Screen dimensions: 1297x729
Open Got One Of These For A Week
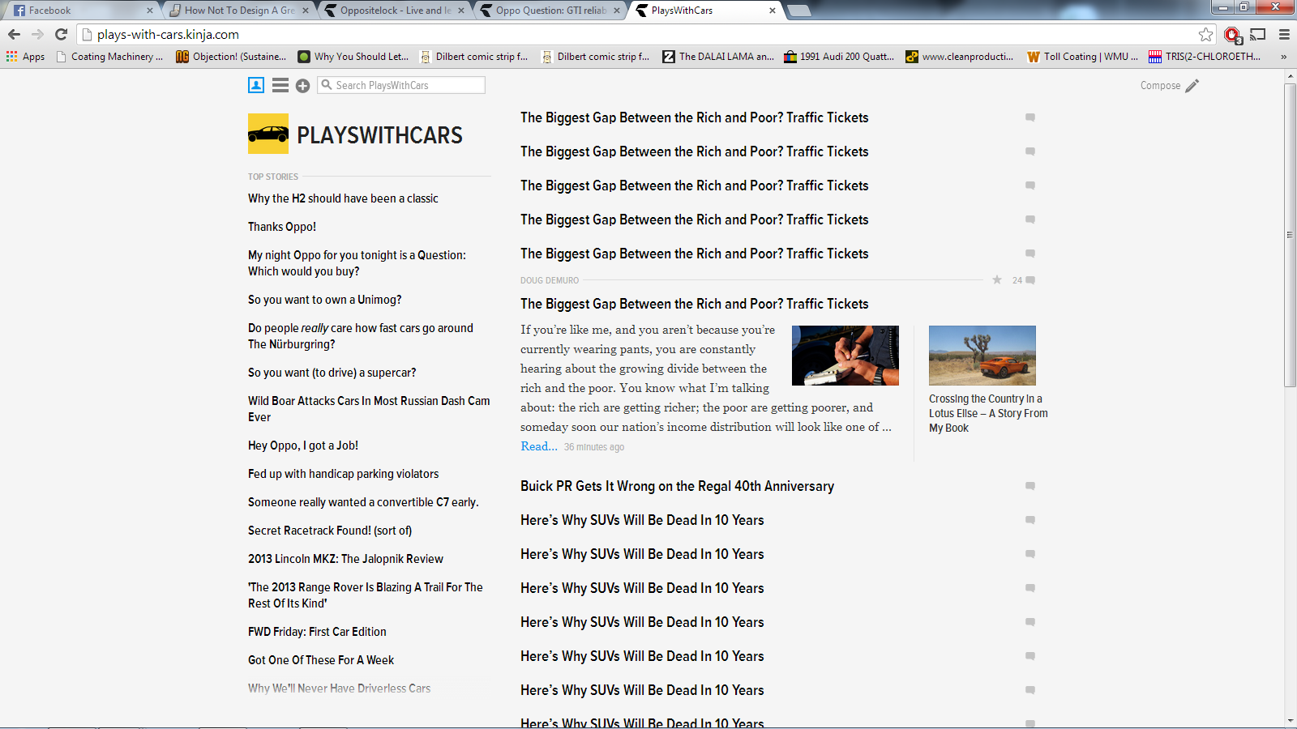(x=321, y=660)
